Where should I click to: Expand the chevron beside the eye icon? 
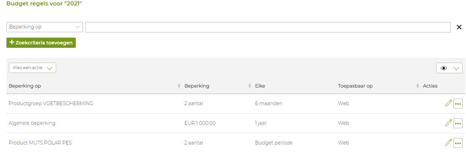456,68
